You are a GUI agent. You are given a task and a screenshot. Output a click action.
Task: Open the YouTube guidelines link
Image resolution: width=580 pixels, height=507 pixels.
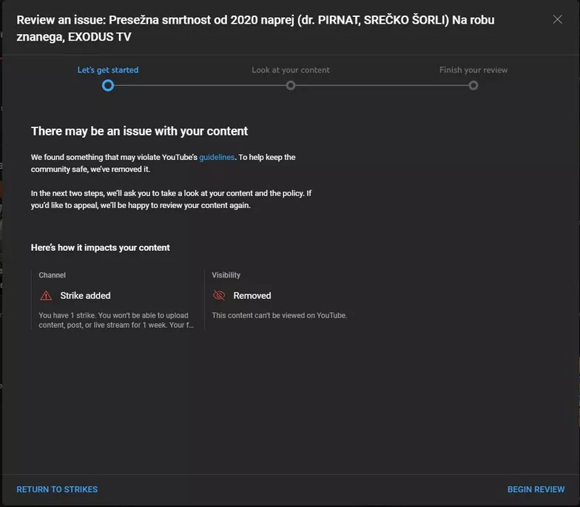pos(217,157)
